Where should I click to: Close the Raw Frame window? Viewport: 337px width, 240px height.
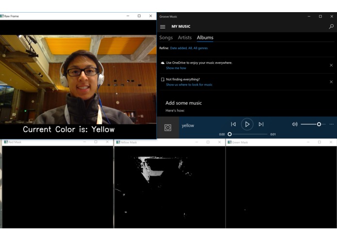pyautogui.click(x=151, y=16)
